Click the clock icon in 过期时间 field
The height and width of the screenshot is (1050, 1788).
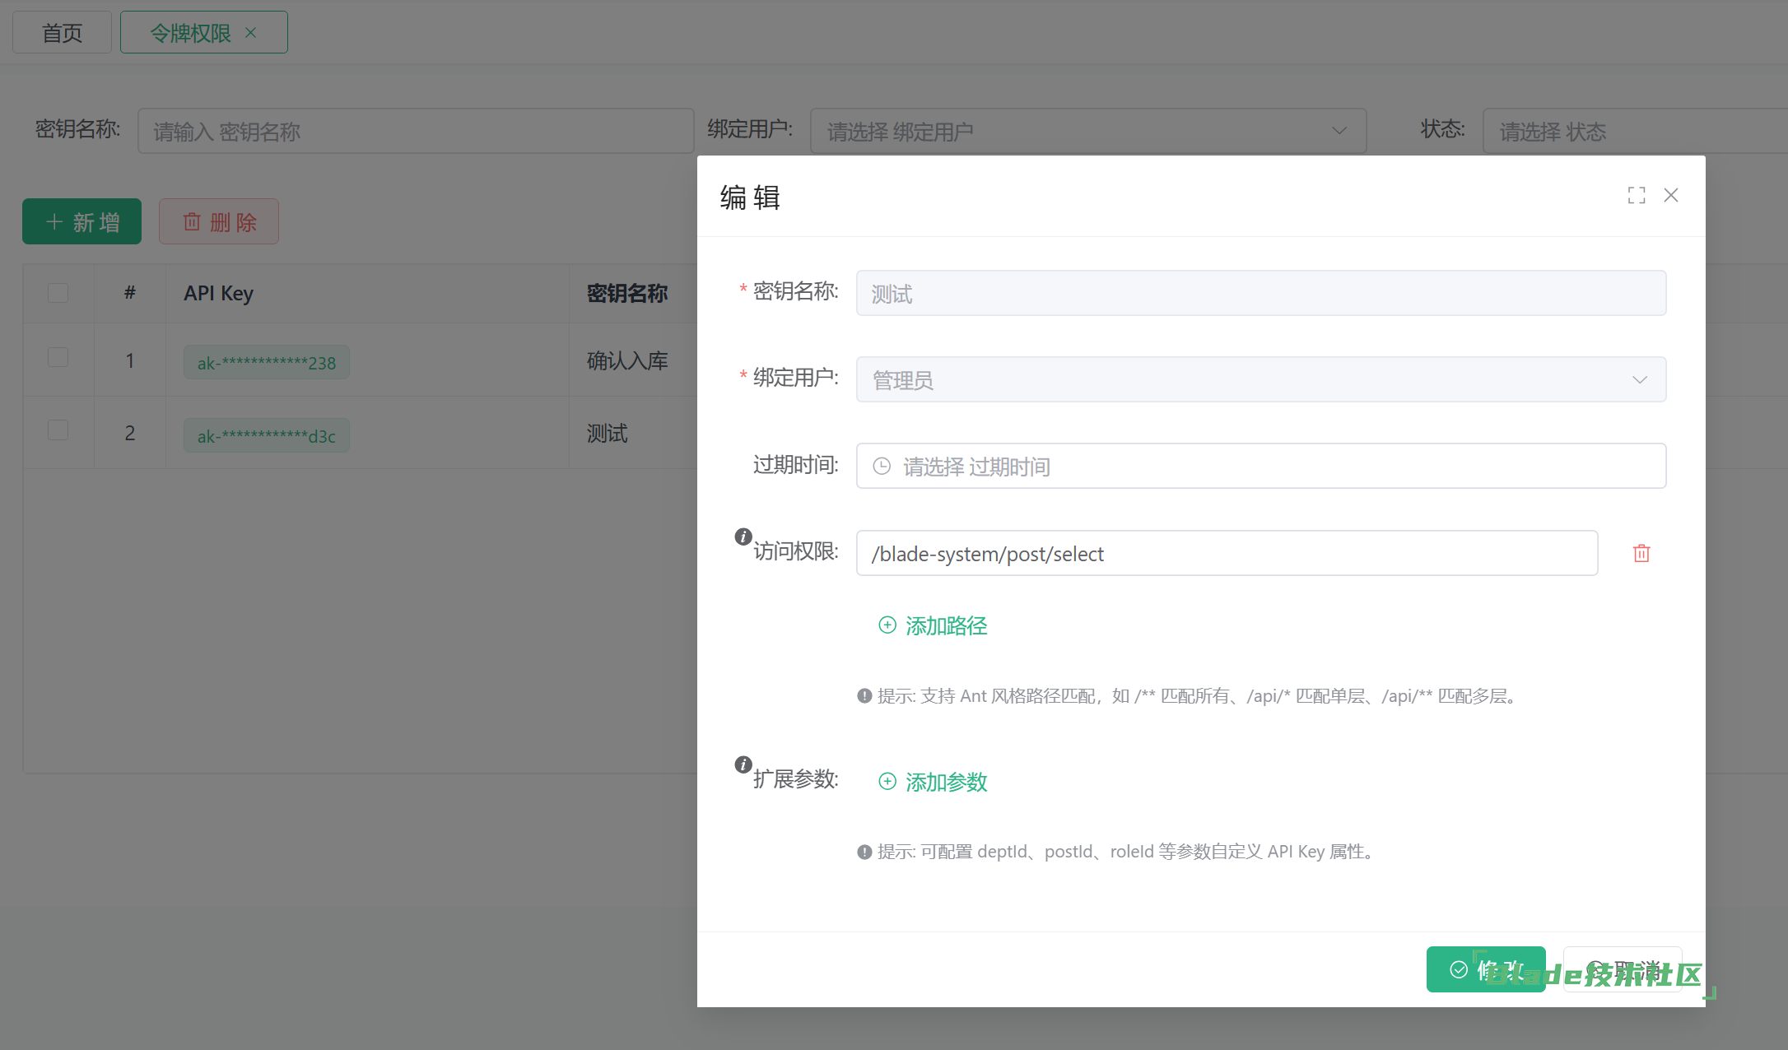[x=882, y=467]
